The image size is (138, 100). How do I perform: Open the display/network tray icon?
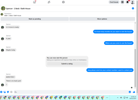pos(124,98)
